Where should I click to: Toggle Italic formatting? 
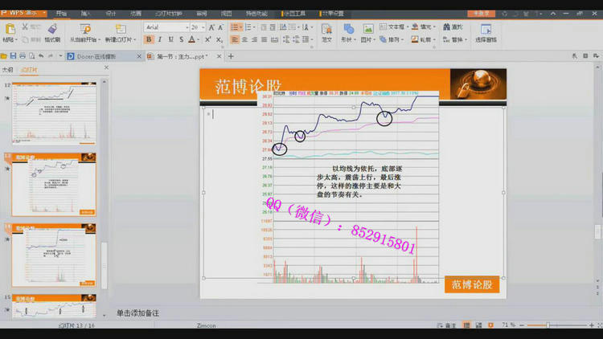160,39
